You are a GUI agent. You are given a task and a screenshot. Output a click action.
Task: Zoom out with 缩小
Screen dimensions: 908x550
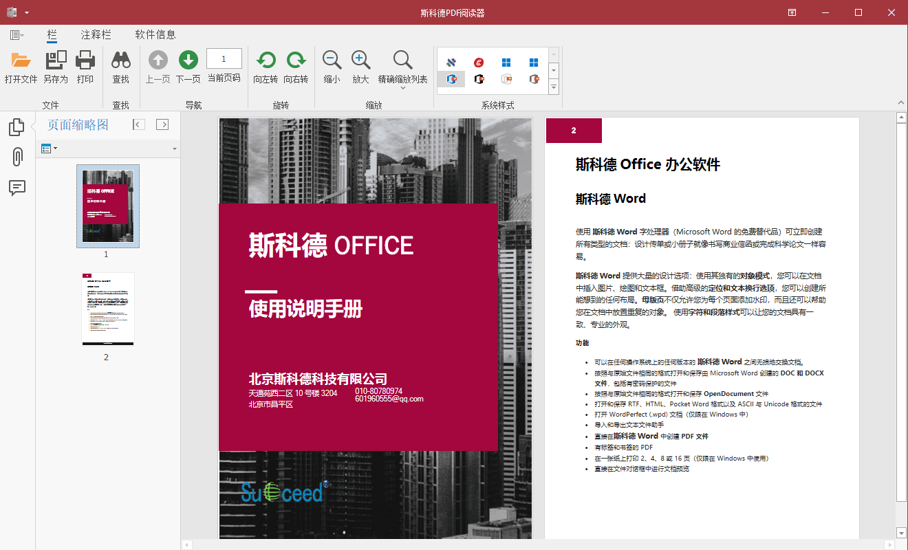click(x=332, y=67)
